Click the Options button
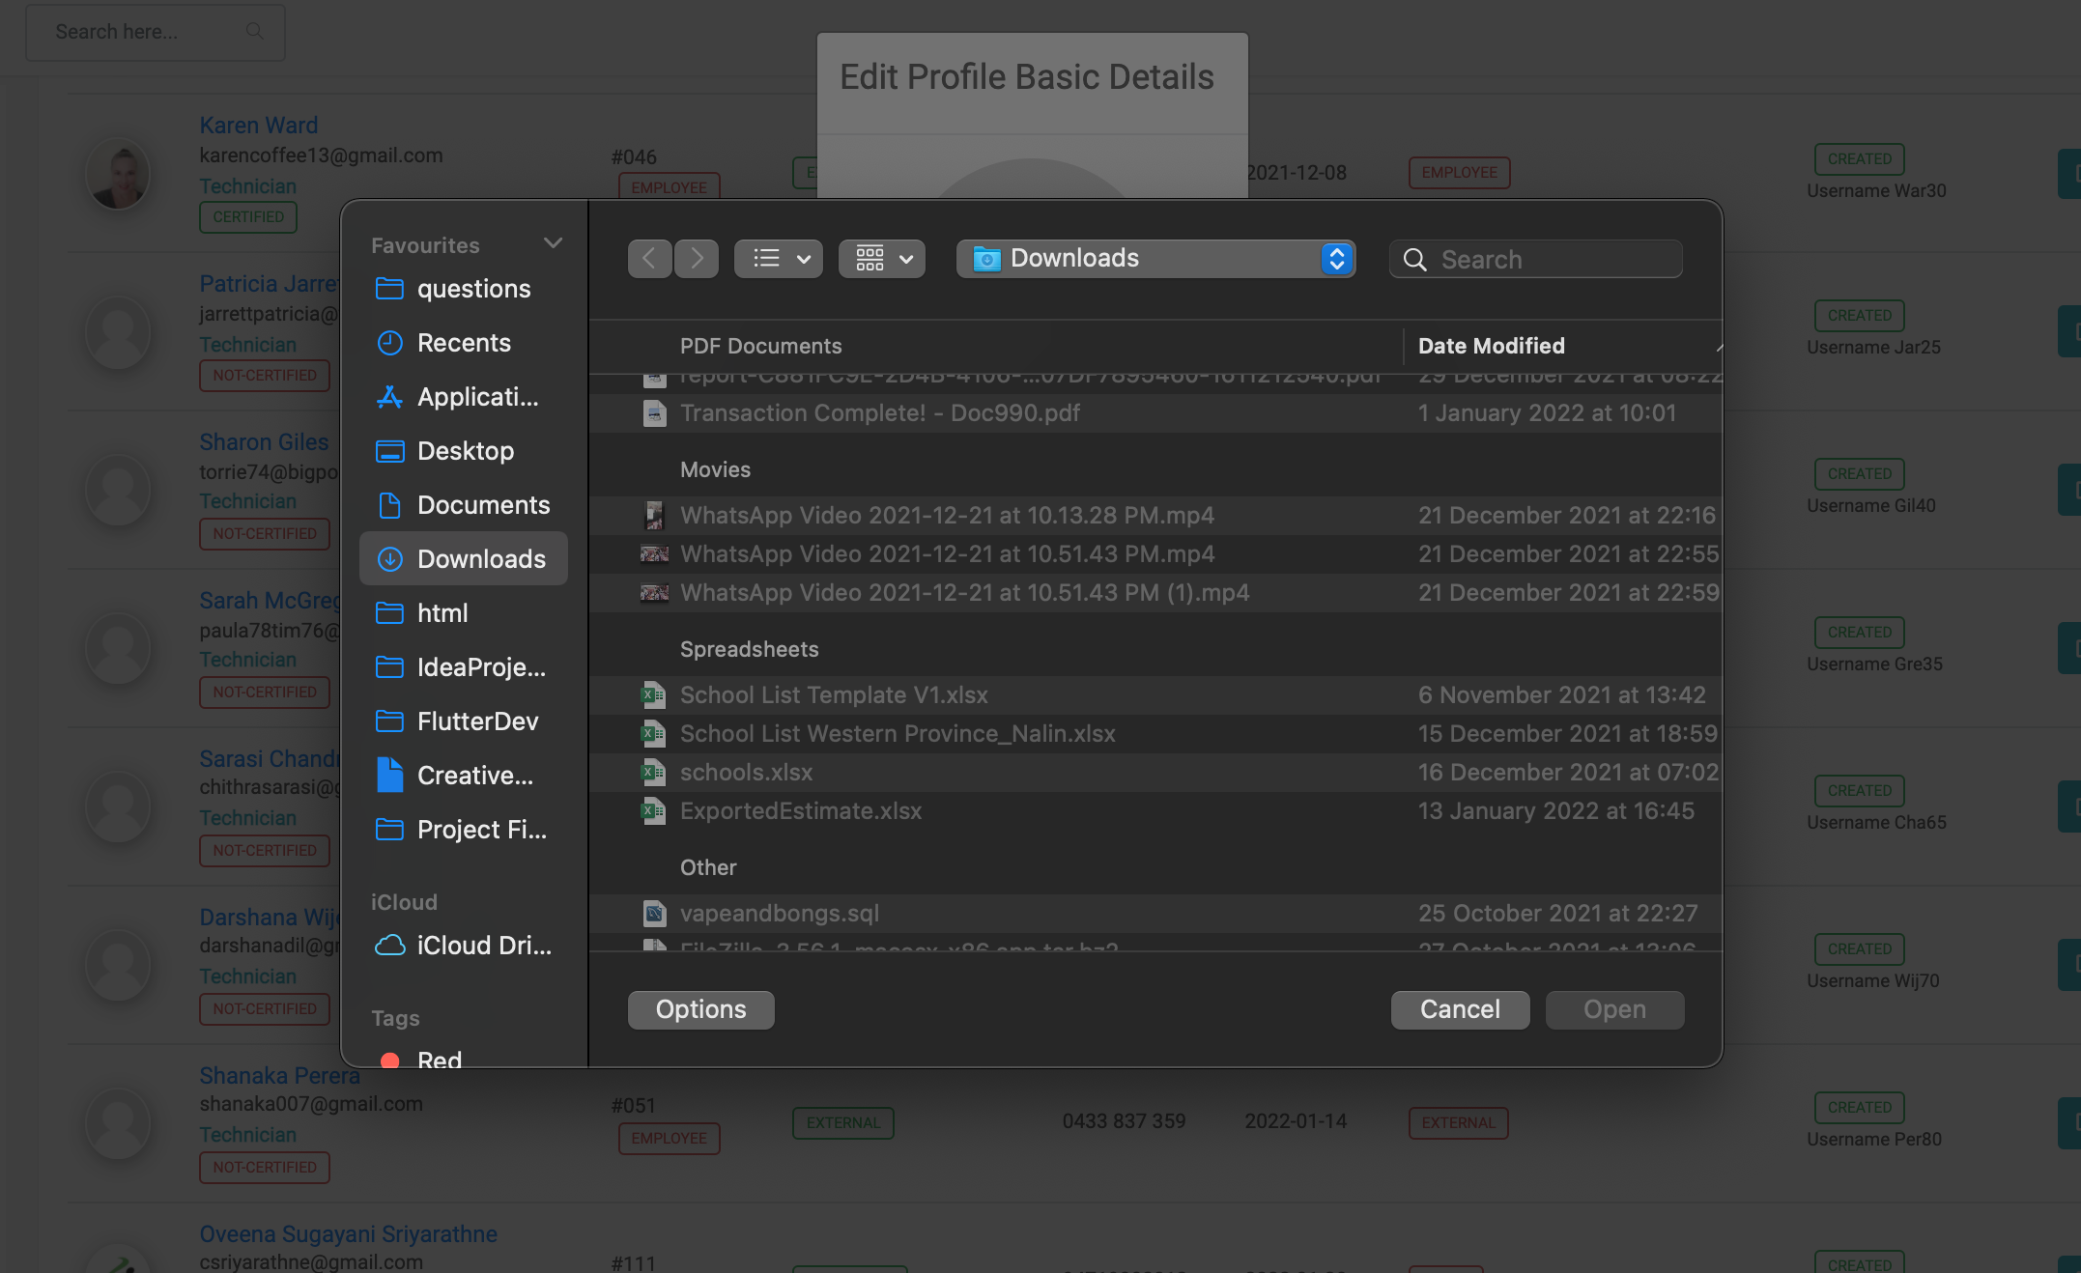This screenshot has height=1273, width=2081. 700,1009
